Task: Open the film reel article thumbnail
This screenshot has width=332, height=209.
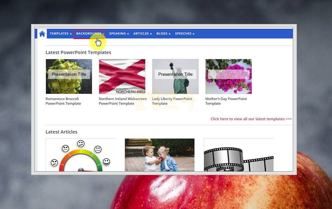Action: (x=238, y=155)
